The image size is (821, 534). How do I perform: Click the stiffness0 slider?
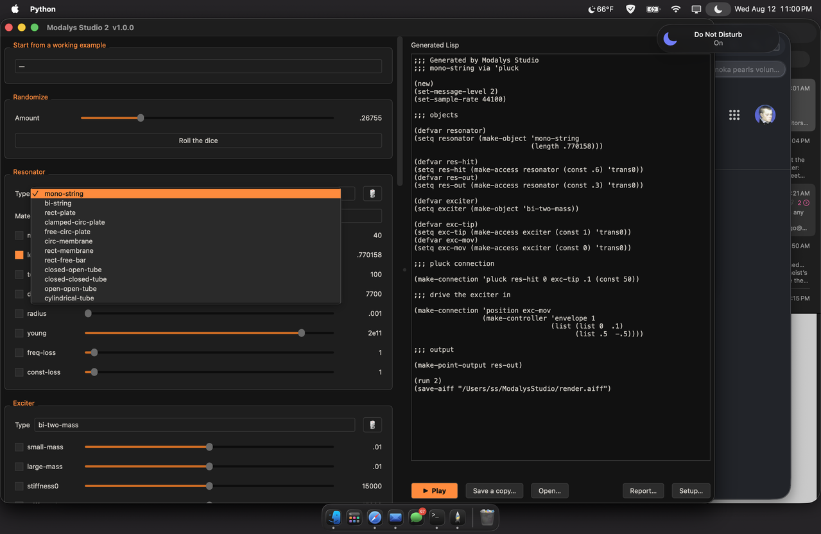(209, 487)
